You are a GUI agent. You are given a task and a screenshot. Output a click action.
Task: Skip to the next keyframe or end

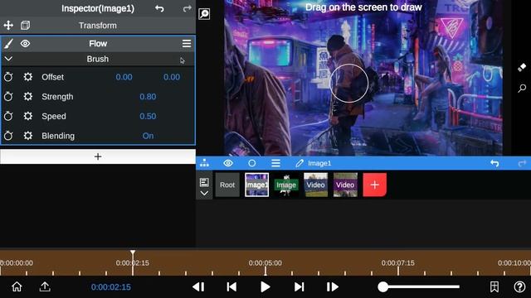pyautogui.click(x=299, y=287)
